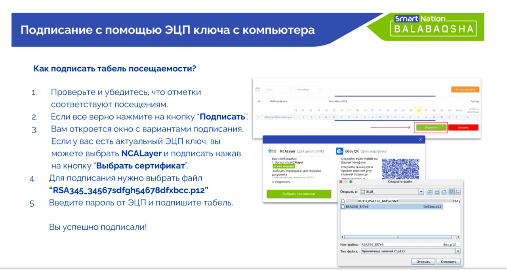507x270 pixels.
Task: Click the up-one-level folder icon
Action: [x=429, y=192]
